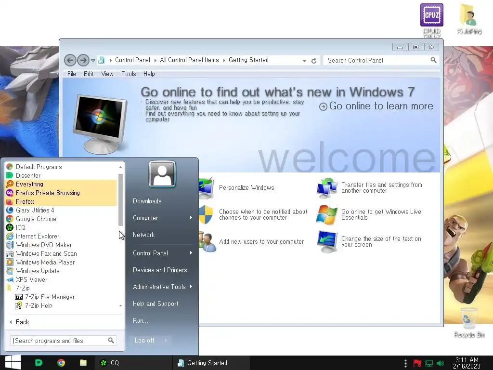Refresh the Getting Started page
This screenshot has width=493, height=370.
tap(314, 61)
